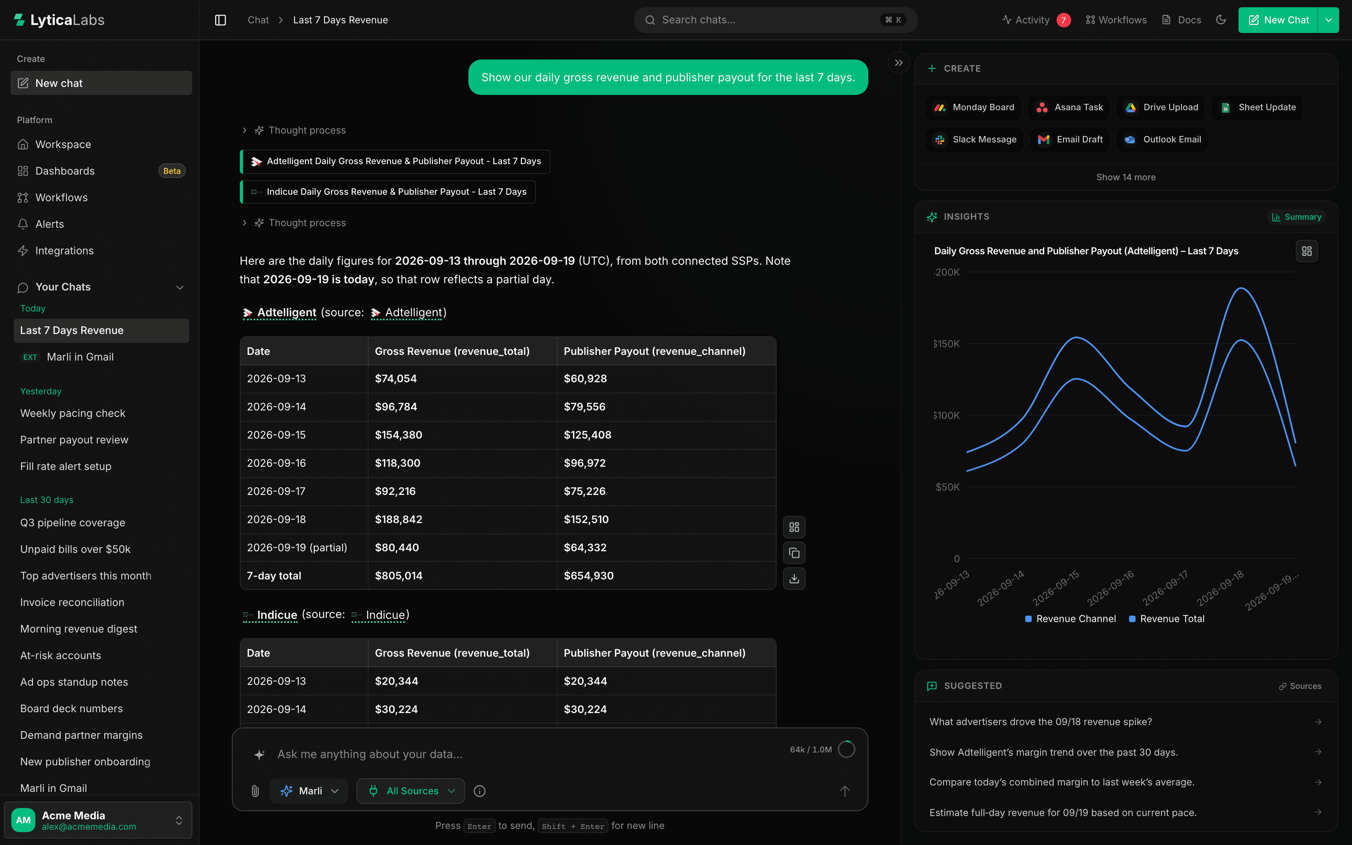Viewport: 1352px width, 845px height.
Task: Focus the Search chats field
Action: point(775,20)
